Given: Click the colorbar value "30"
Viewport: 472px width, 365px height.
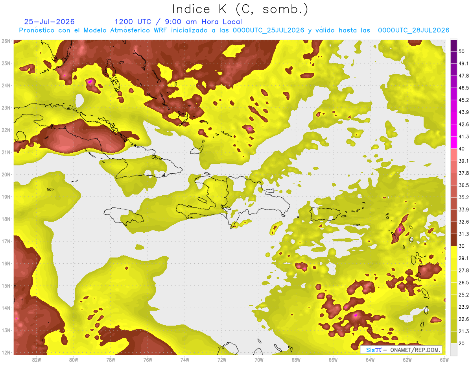Looking at the screenshot, I should tap(463, 246).
